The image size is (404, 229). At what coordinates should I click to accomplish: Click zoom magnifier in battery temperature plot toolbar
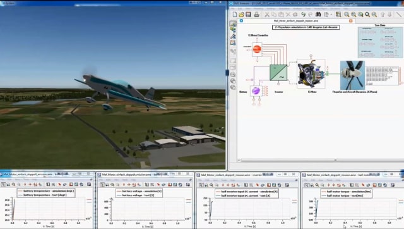click(13, 185)
